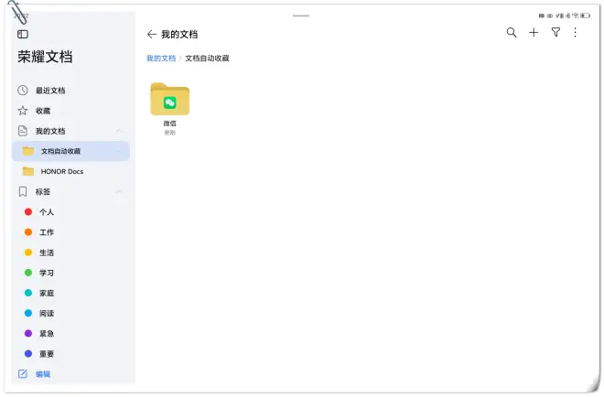Viewport: 604px width, 397px height.
Task: Select the red 个人 tag
Action: [x=46, y=212]
